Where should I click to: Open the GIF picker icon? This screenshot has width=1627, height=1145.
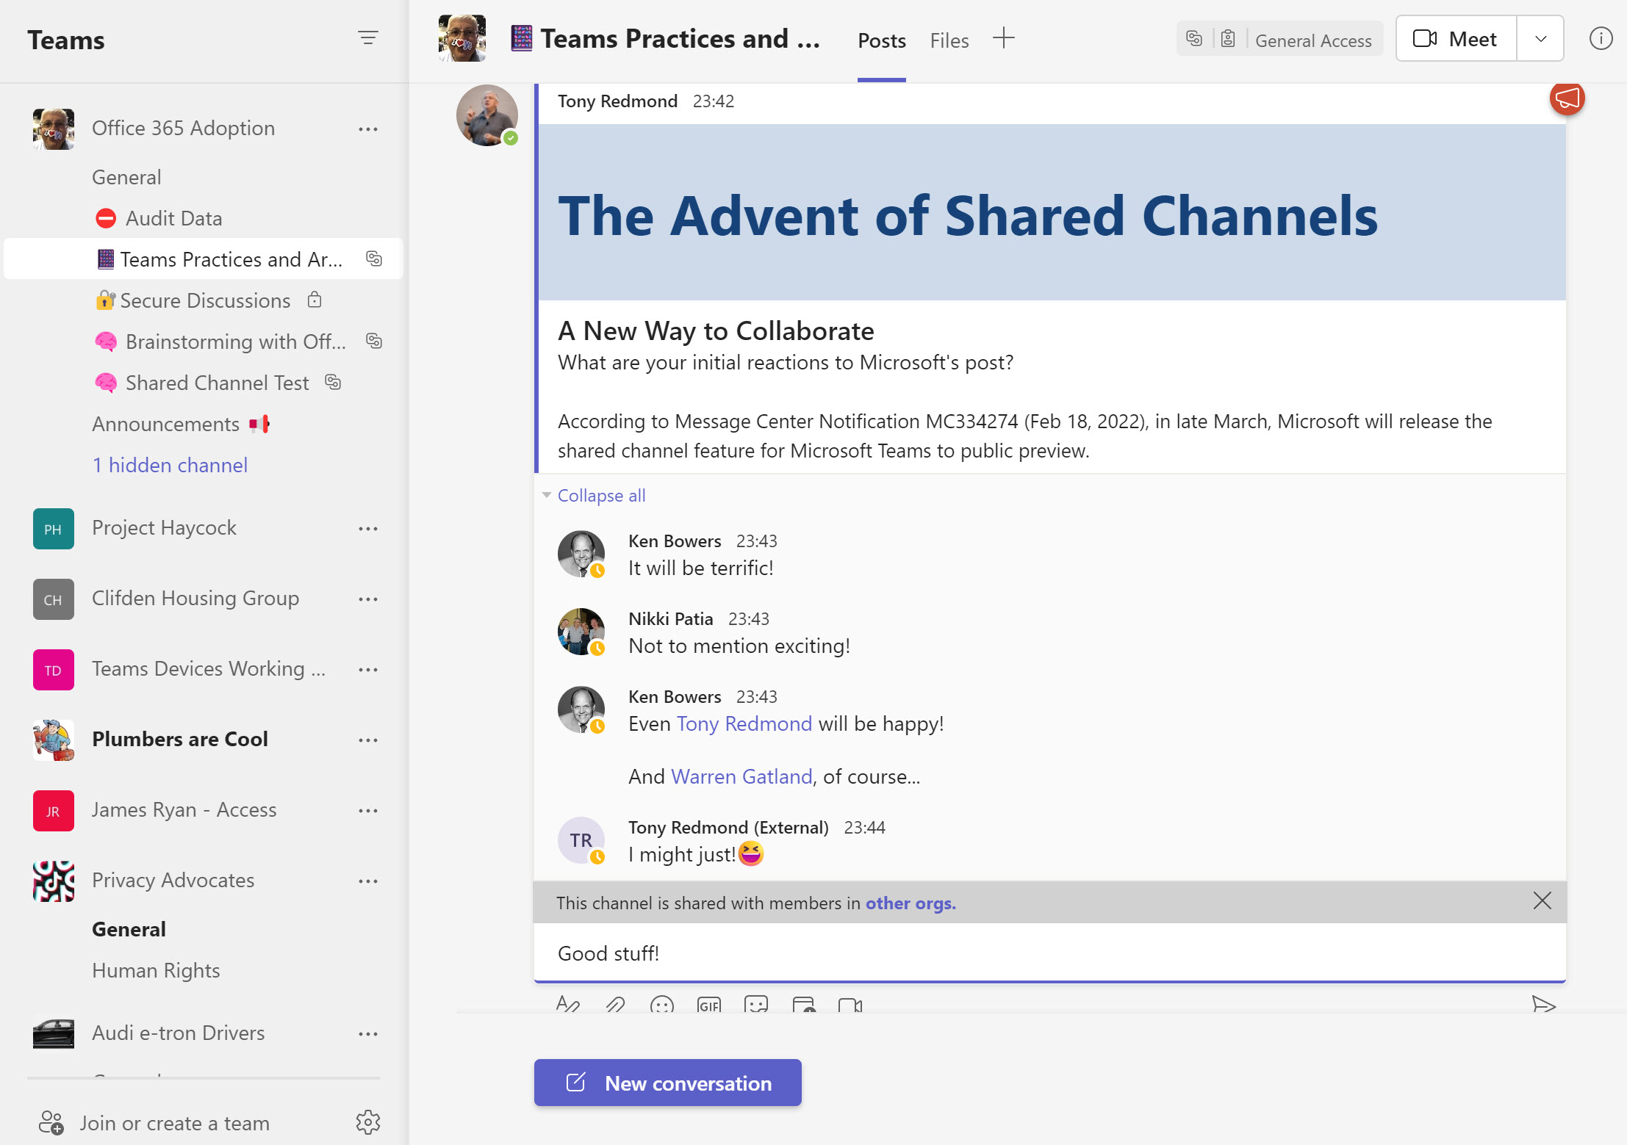[709, 1004]
